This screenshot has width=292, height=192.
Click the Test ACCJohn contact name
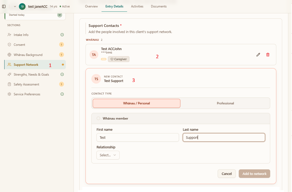pyautogui.click(x=111, y=49)
